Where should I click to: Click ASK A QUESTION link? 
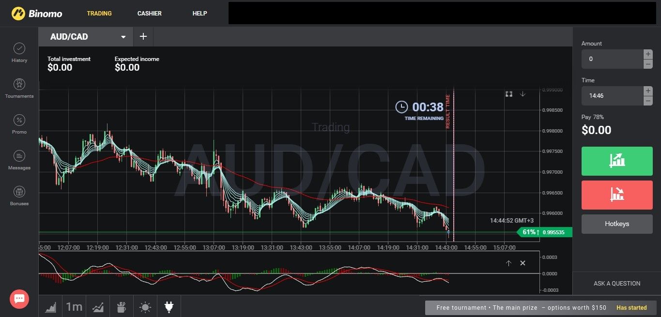[617, 284]
